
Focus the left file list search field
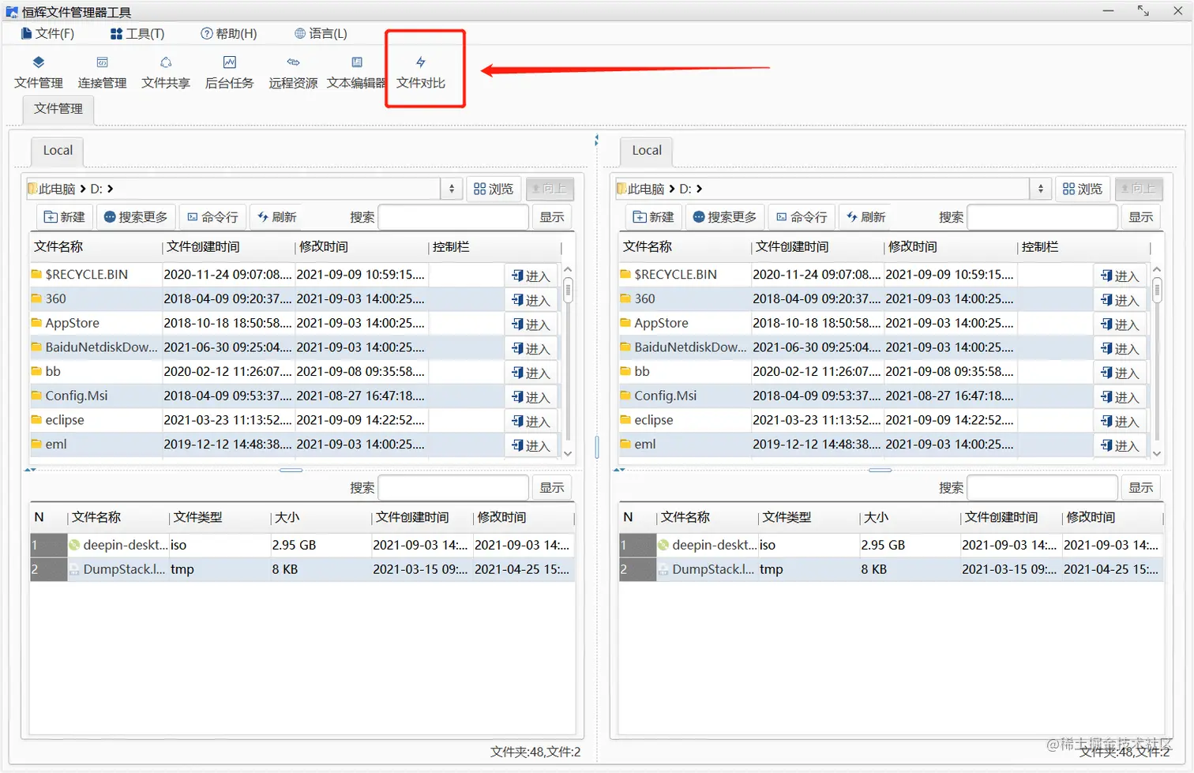tap(453, 488)
